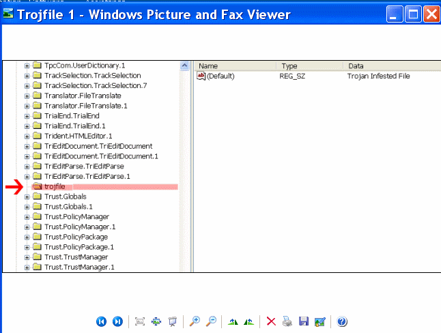Select the TriEditParse.TriEditParse.1 key label
441x333 pixels.
coord(87,176)
